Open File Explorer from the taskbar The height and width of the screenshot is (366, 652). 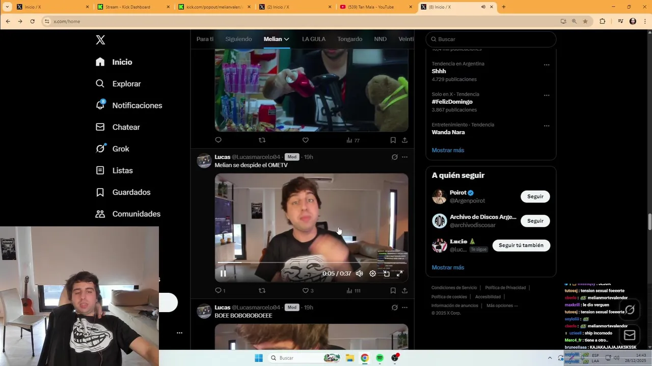click(350, 358)
